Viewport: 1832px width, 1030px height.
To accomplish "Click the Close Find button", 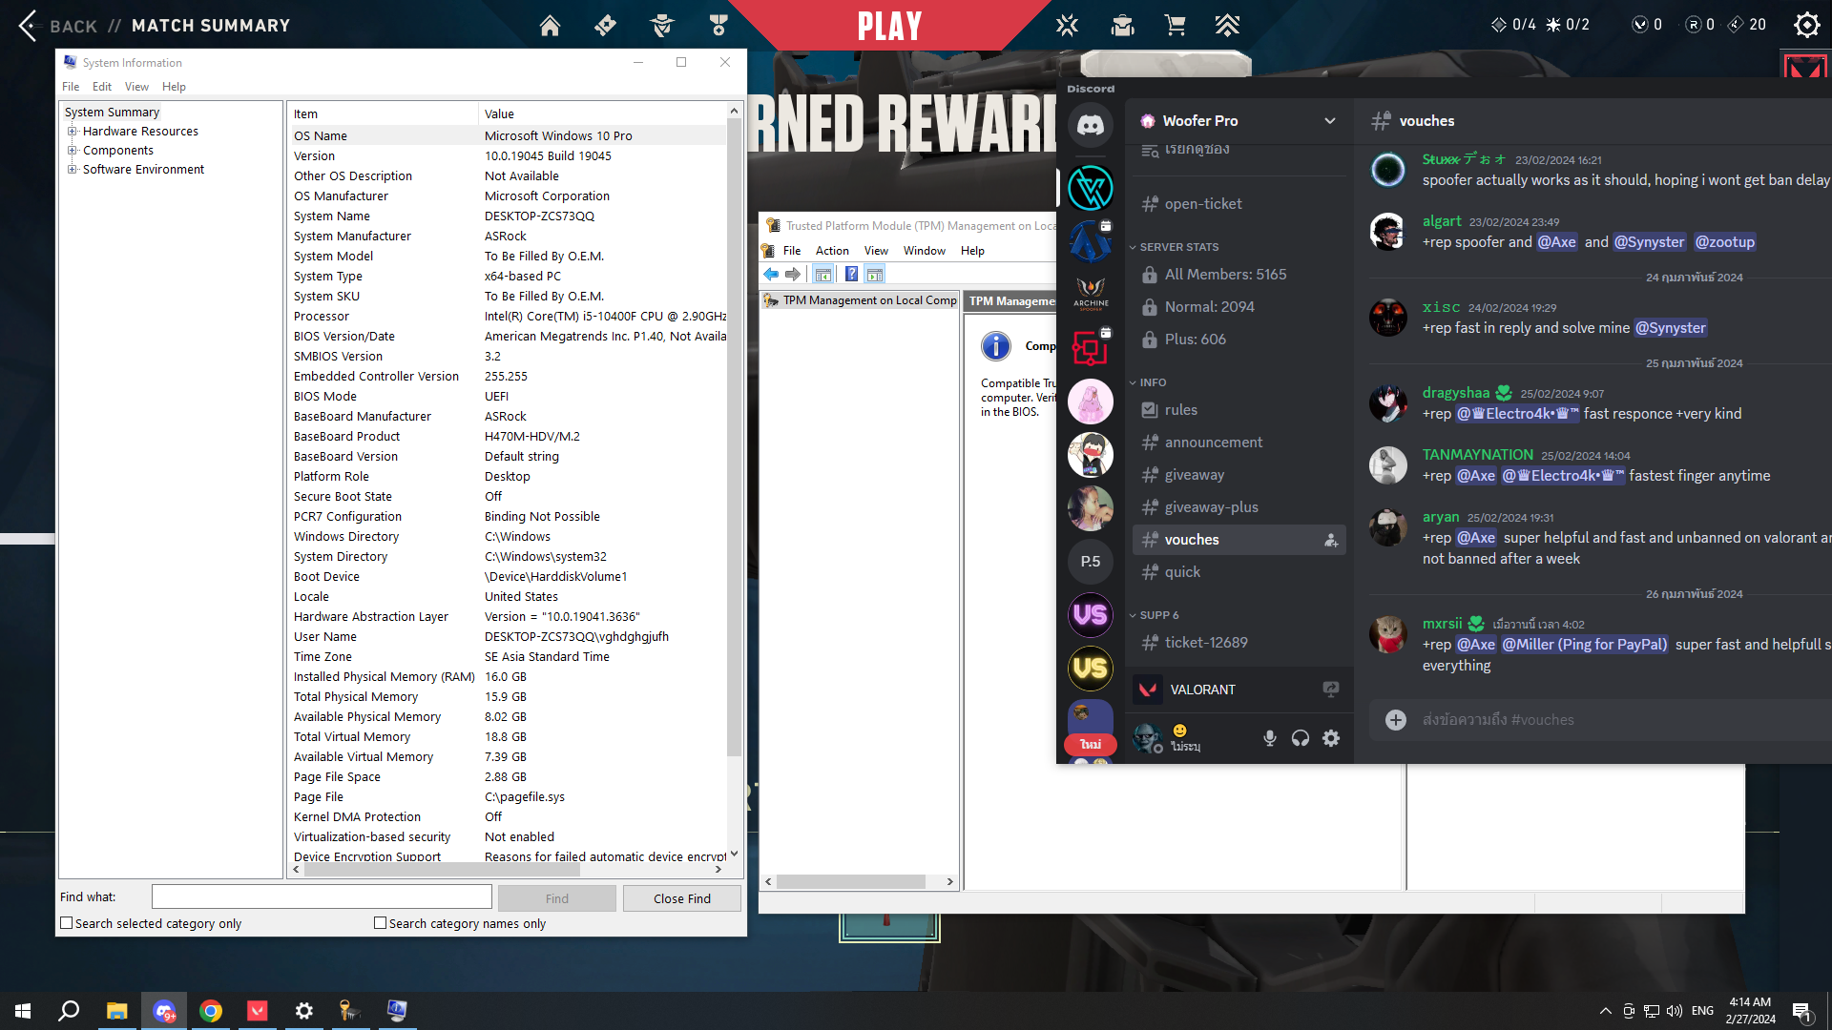I will coord(682,898).
